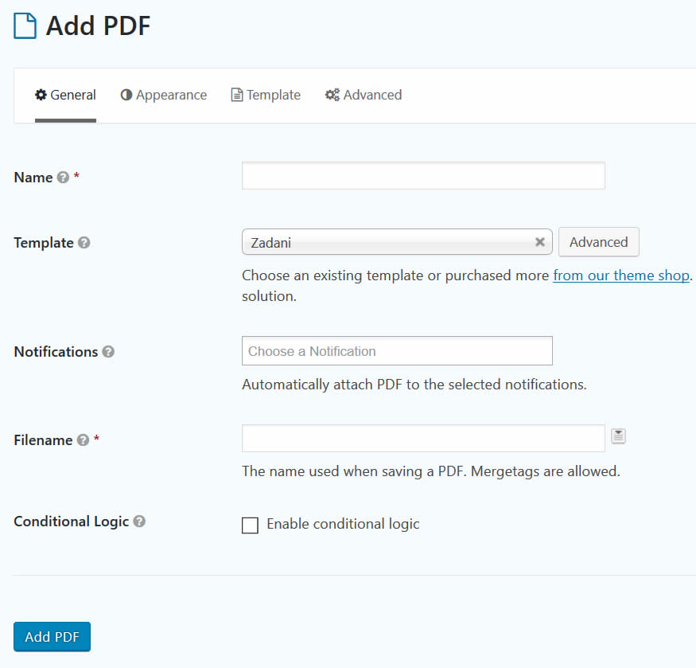Switch to the Appearance tab
The width and height of the screenshot is (696, 668).
[x=164, y=95]
